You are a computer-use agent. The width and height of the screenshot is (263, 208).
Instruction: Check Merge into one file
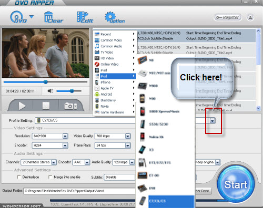click(x=50, y=177)
